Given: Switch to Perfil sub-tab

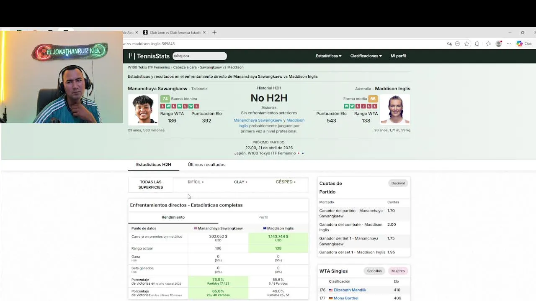Looking at the screenshot, I should click(263, 217).
